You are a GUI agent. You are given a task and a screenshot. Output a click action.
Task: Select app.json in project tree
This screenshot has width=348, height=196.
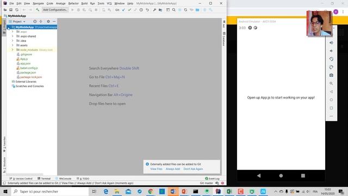25,64
